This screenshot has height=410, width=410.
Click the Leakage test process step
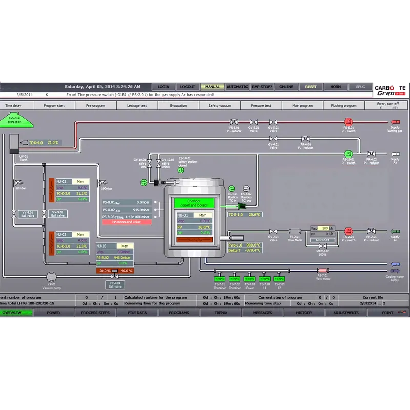[137, 106]
